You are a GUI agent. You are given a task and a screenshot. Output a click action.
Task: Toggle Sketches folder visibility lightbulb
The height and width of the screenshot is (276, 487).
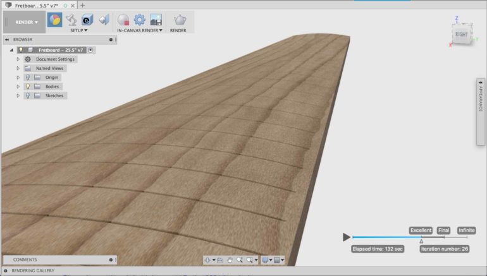[x=27, y=95]
